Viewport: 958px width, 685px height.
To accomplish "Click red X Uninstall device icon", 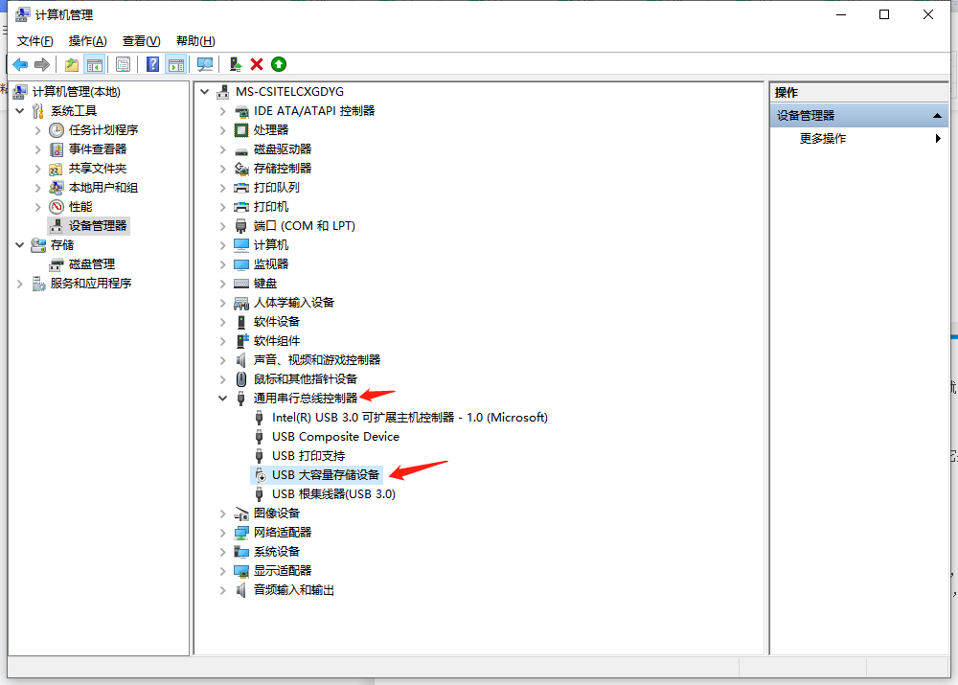I will click(x=257, y=64).
